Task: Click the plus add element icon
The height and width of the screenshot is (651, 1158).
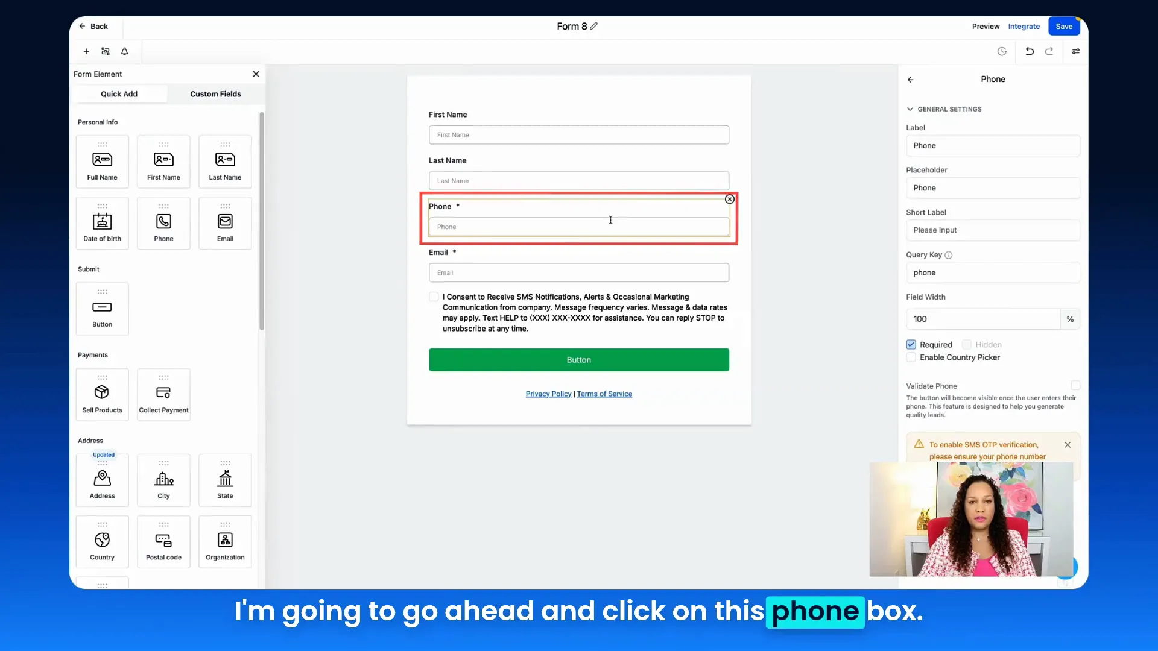Action: [x=86, y=51]
